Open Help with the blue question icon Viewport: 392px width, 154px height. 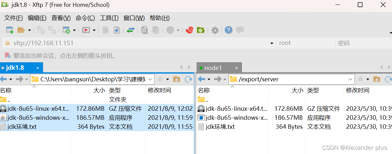point(229,30)
